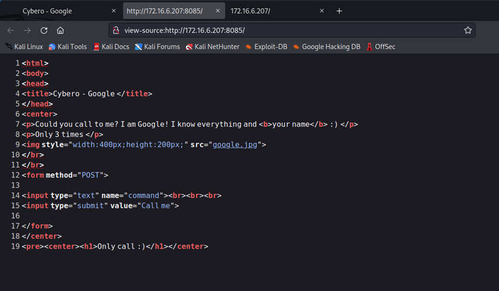Click the 'submit' type value on line 15
The height and width of the screenshot is (291, 499).
coord(91,206)
